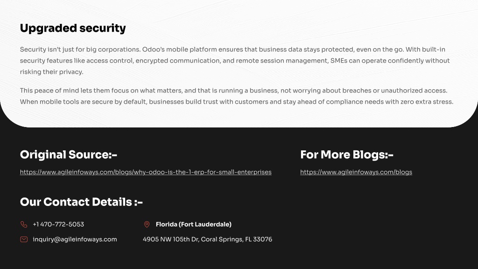Click the 4905 NW 105th Dr address text
Image resolution: width=478 pixels, height=269 pixels.
click(x=207, y=240)
